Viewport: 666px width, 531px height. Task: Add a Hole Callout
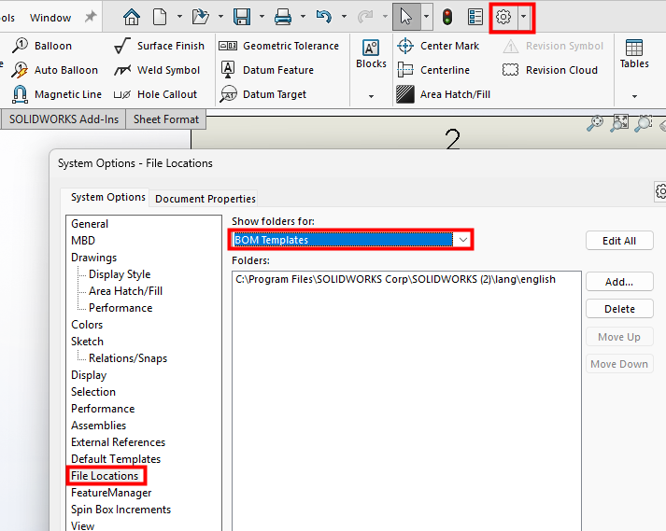pyautogui.click(x=155, y=94)
